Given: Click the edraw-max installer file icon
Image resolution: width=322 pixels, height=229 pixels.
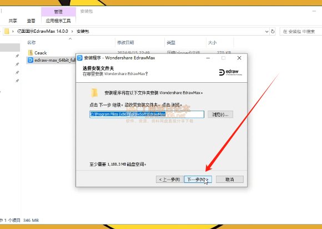Looking at the screenshot, I should pos(31,60).
